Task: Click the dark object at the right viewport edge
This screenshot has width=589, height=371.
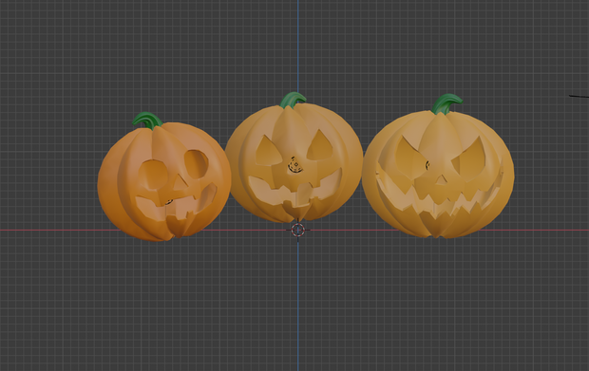Action: click(x=579, y=97)
